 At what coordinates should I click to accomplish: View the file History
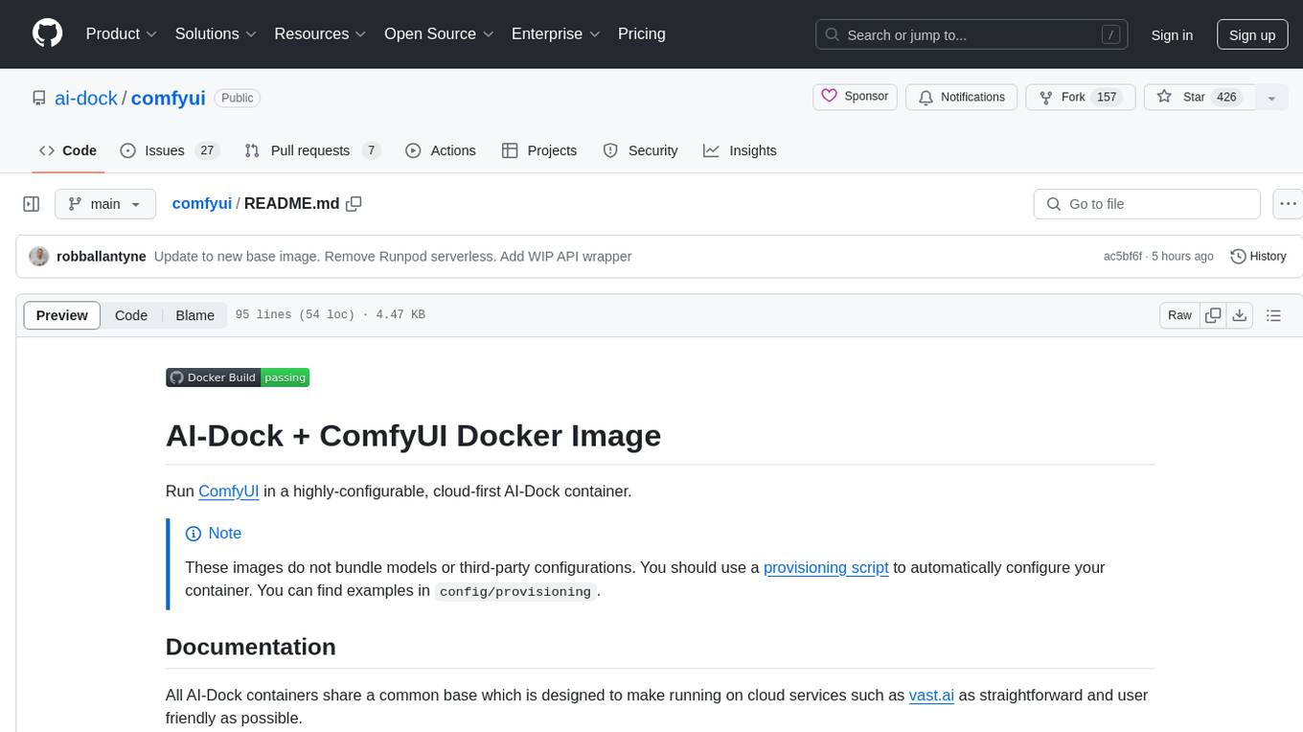[1258, 256]
